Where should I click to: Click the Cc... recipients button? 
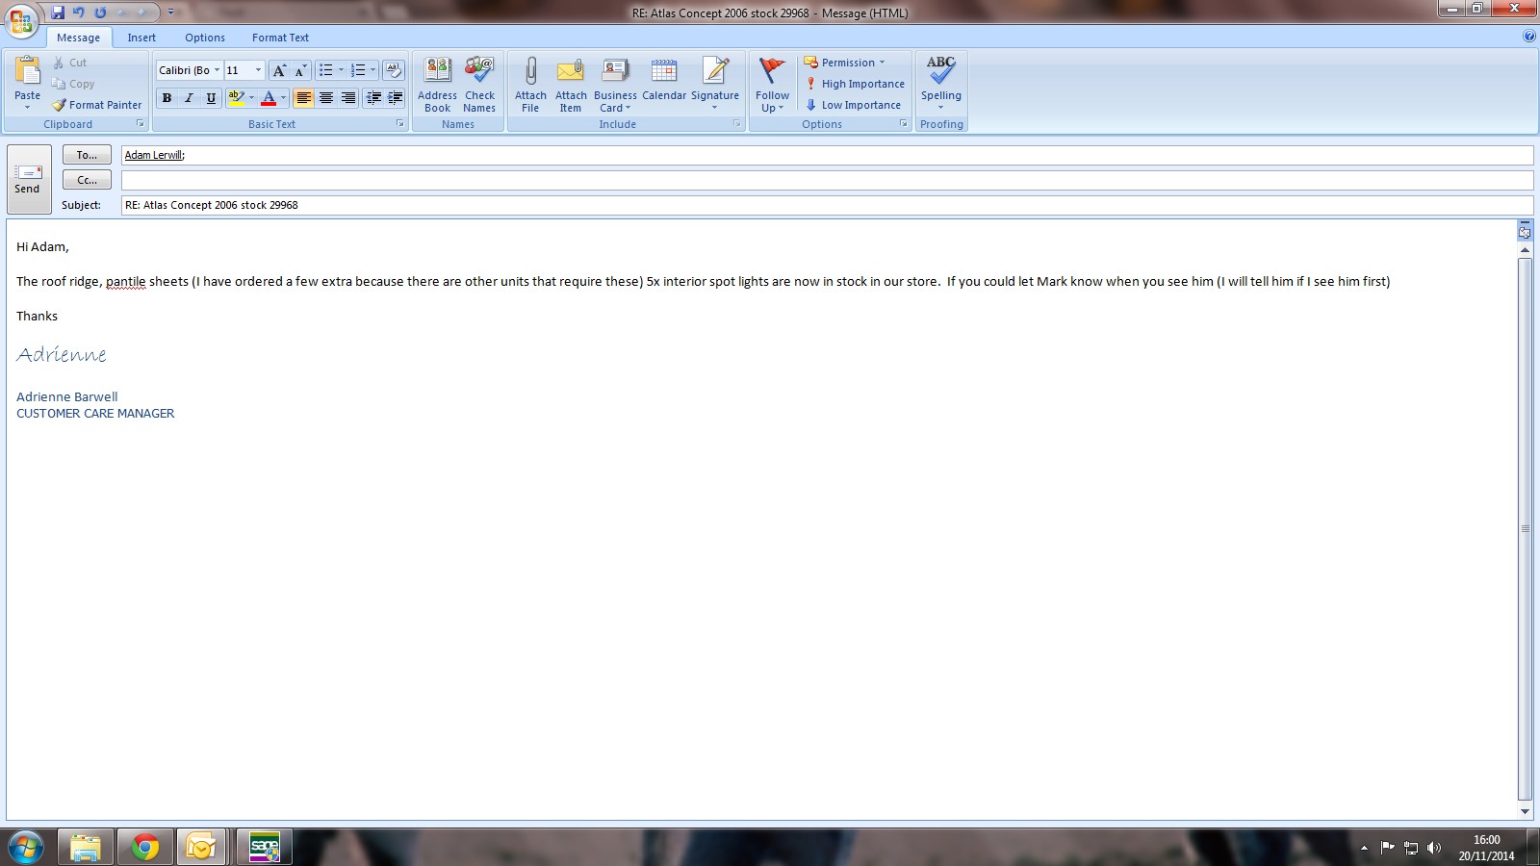coord(87,180)
